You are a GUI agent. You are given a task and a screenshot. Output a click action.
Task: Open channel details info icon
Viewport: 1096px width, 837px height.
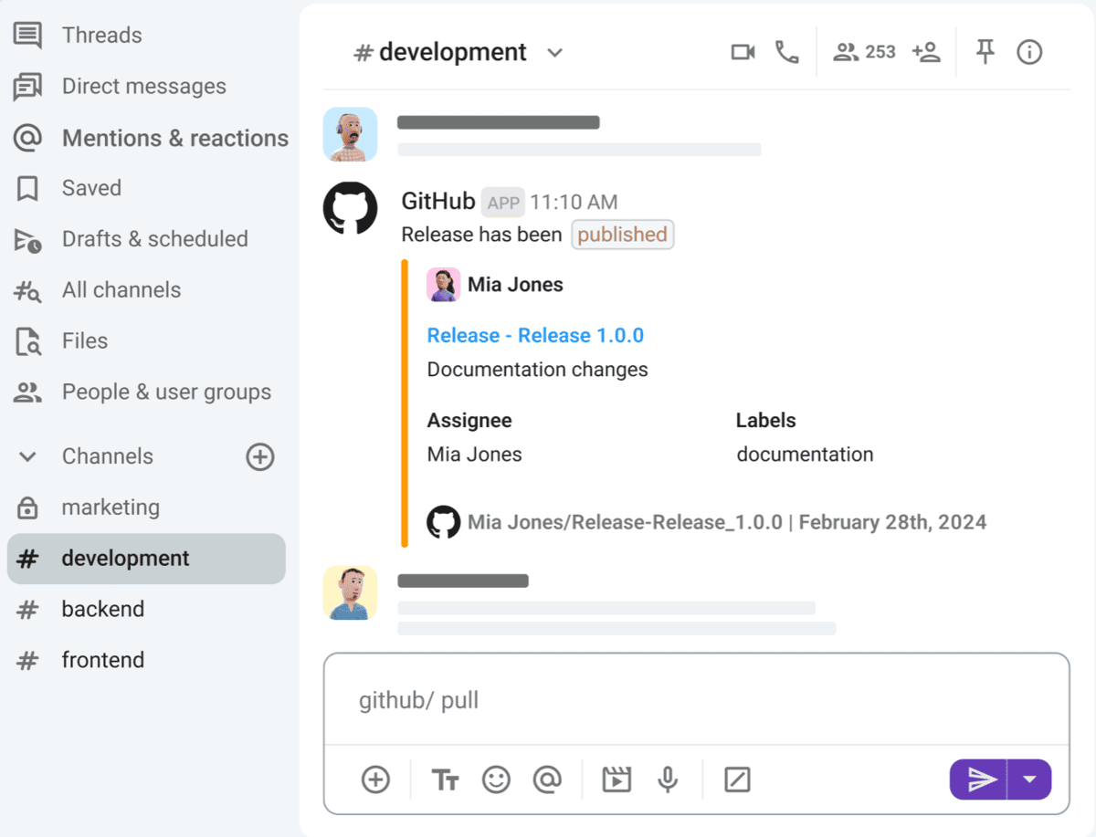[x=1029, y=52]
